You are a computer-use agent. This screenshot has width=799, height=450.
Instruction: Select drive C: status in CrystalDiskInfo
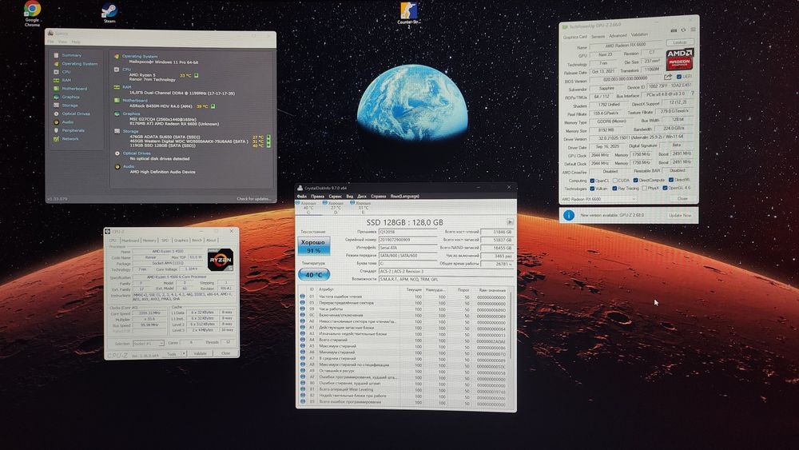coord(308,208)
